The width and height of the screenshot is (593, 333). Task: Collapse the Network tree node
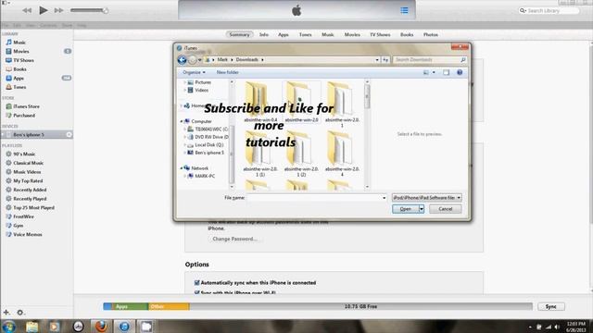point(182,168)
